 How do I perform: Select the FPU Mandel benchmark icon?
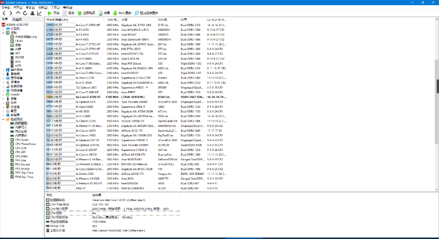click(12, 165)
